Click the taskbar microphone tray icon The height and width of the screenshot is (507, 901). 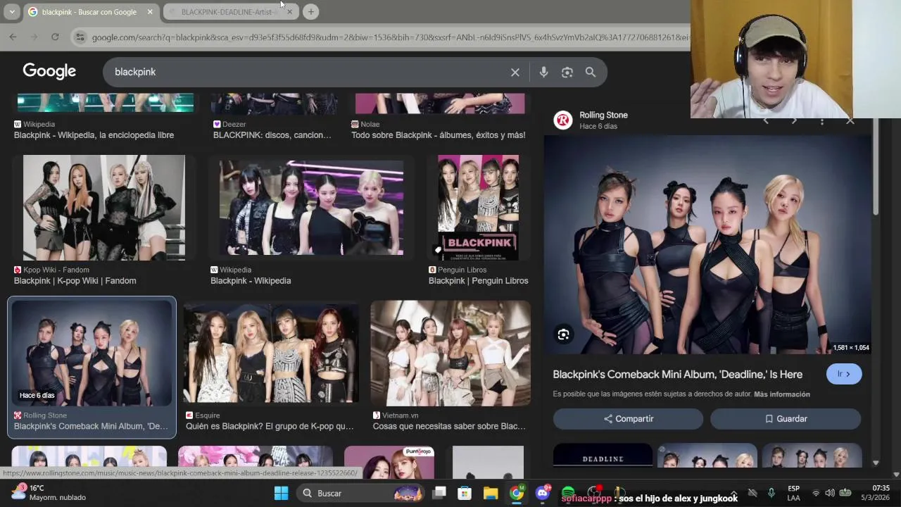click(771, 493)
